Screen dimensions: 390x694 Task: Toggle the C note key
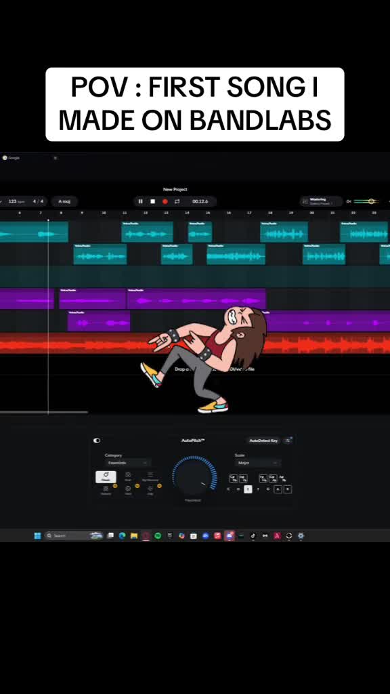229,489
